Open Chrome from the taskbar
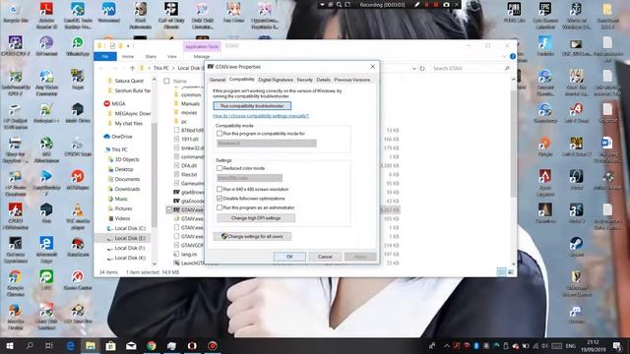The width and height of the screenshot is (630, 354). 152,345
